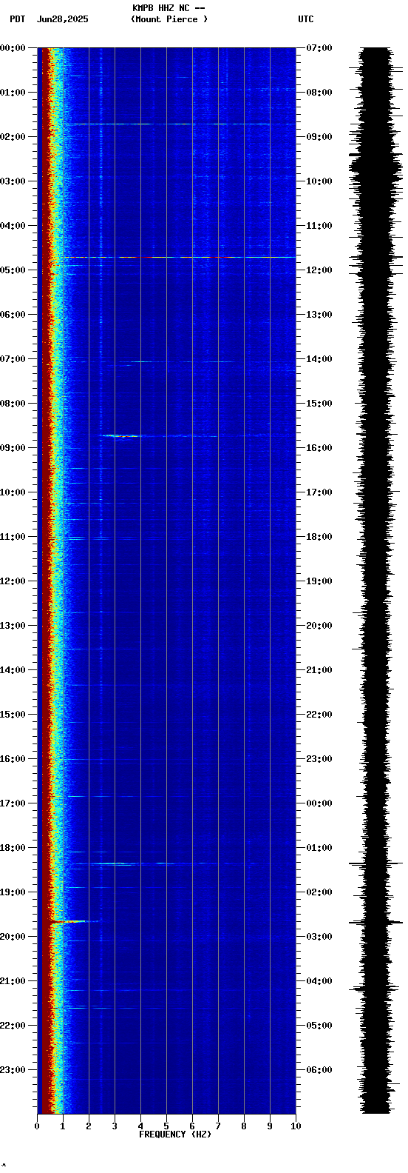Click PDT time label '18:00'

(13, 848)
